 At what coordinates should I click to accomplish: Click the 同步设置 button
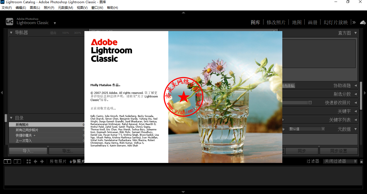tap(339, 151)
